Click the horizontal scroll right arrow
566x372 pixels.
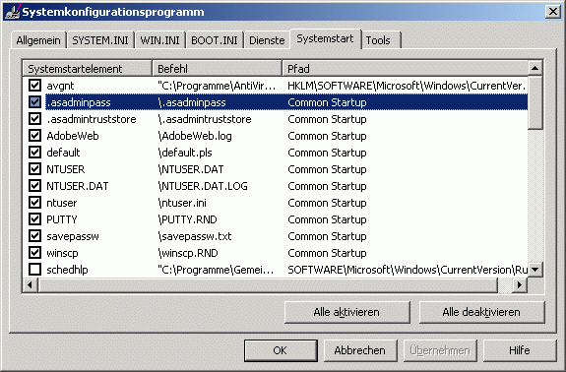tap(520, 285)
